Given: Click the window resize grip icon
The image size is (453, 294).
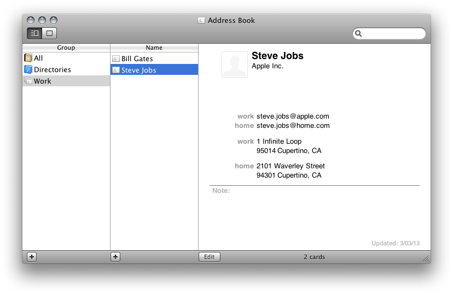Looking at the screenshot, I should [x=426, y=258].
